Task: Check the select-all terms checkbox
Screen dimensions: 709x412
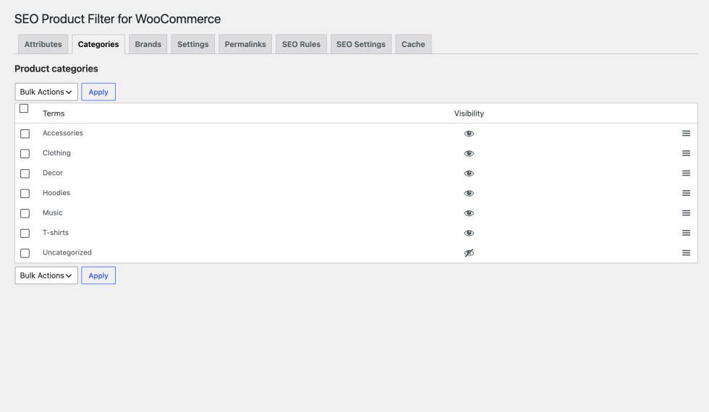Action: point(24,108)
